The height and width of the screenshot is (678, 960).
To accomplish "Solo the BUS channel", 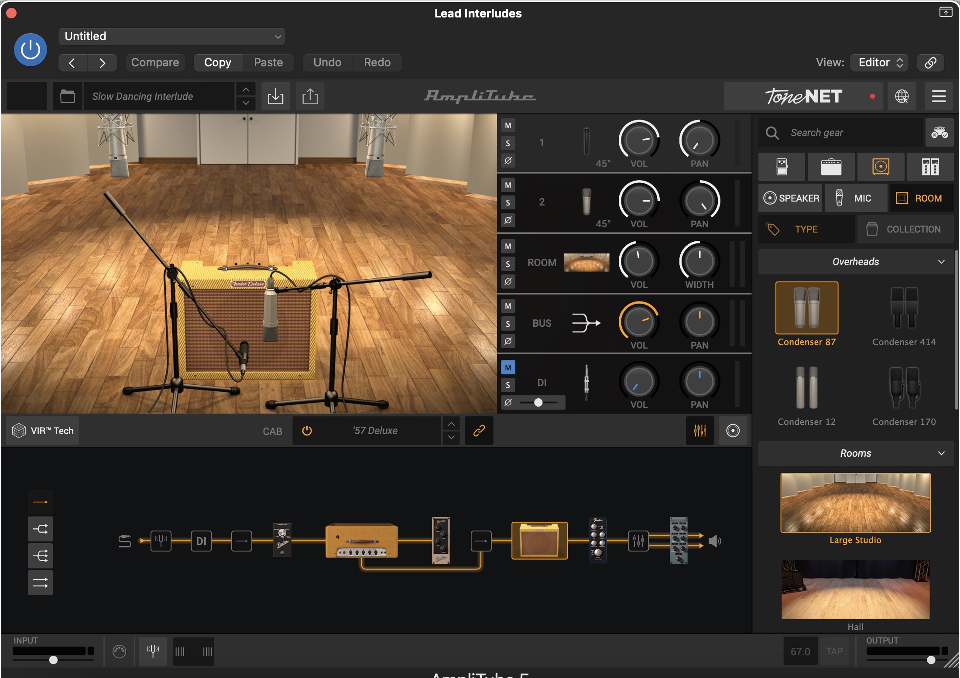I will click(508, 324).
